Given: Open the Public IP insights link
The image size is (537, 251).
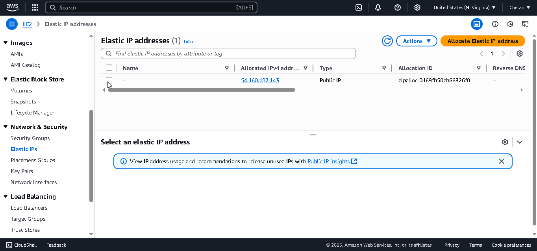Looking at the screenshot, I should (332, 161).
